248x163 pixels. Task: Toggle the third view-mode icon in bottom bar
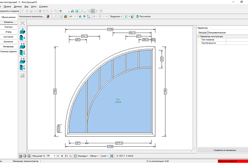click(29, 156)
